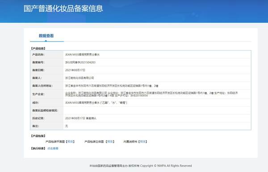The image size is (268, 172).
Task: Click the 备案日期 row label
Action: pos(38,70)
